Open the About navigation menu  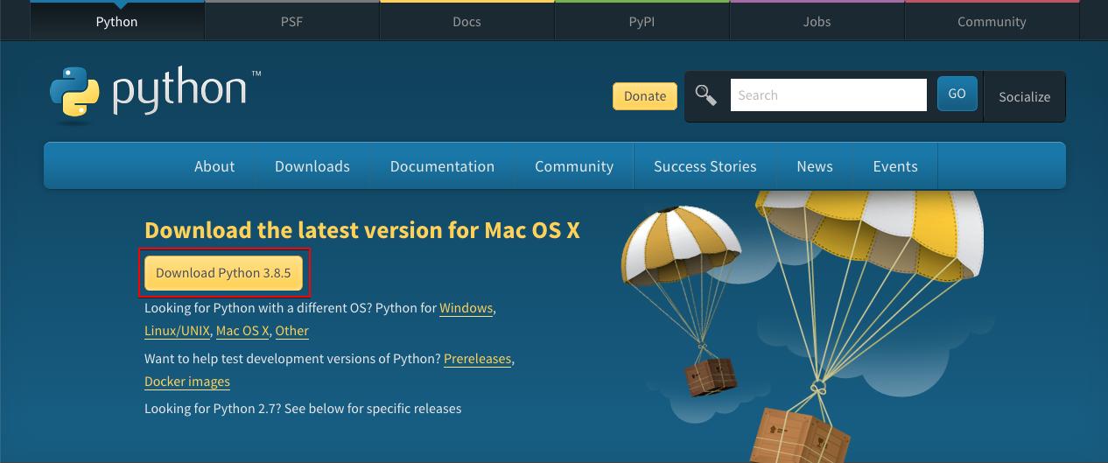[x=214, y=166]
